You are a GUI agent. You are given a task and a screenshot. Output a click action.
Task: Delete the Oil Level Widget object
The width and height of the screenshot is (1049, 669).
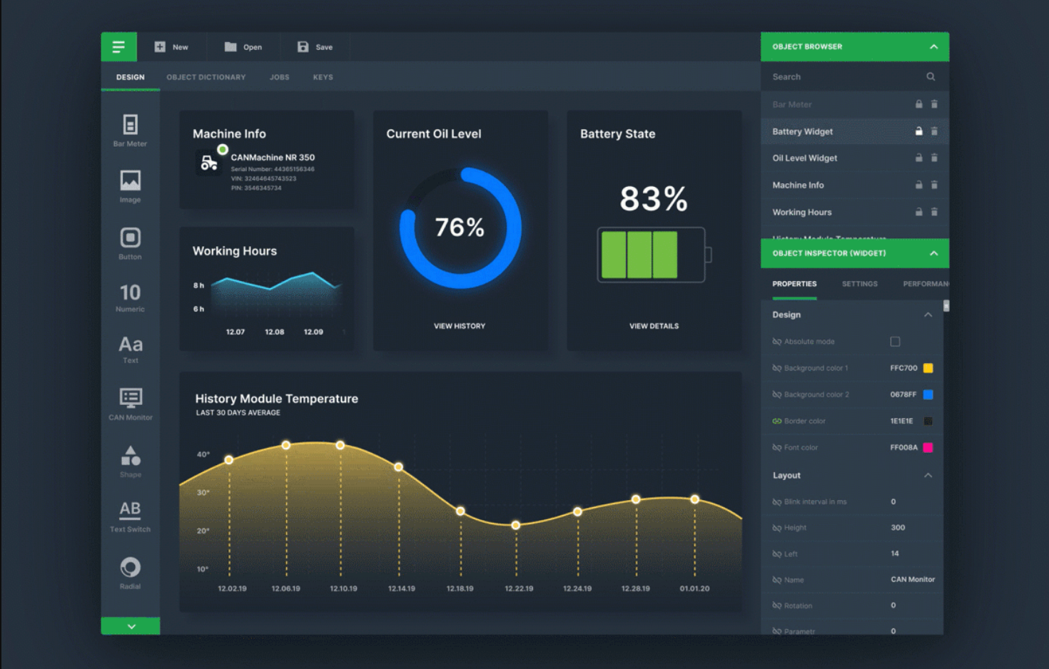[x=934, y=158]
